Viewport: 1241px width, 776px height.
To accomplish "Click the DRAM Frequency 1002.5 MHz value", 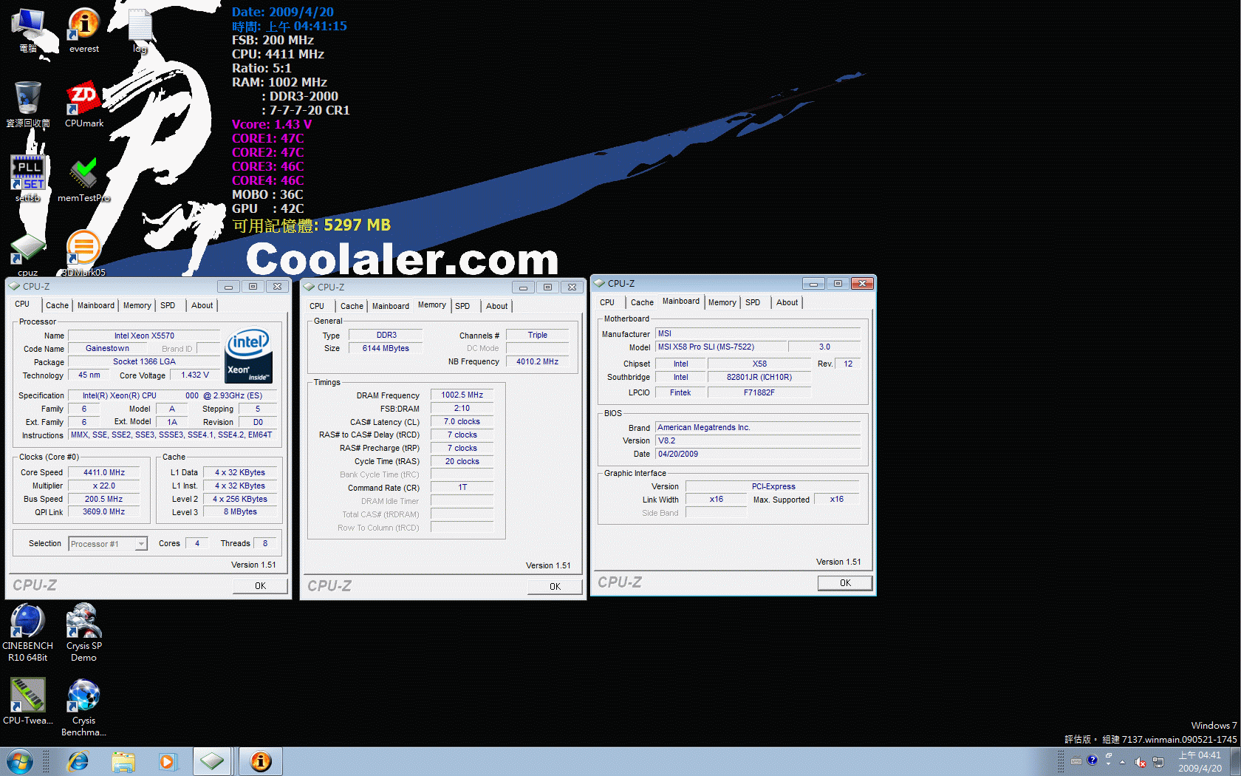I will (x=462, y=395).
